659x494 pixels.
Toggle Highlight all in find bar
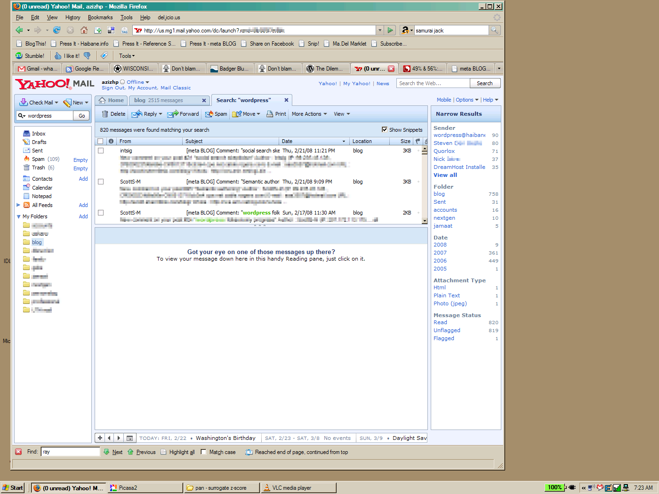click(177, 452)
